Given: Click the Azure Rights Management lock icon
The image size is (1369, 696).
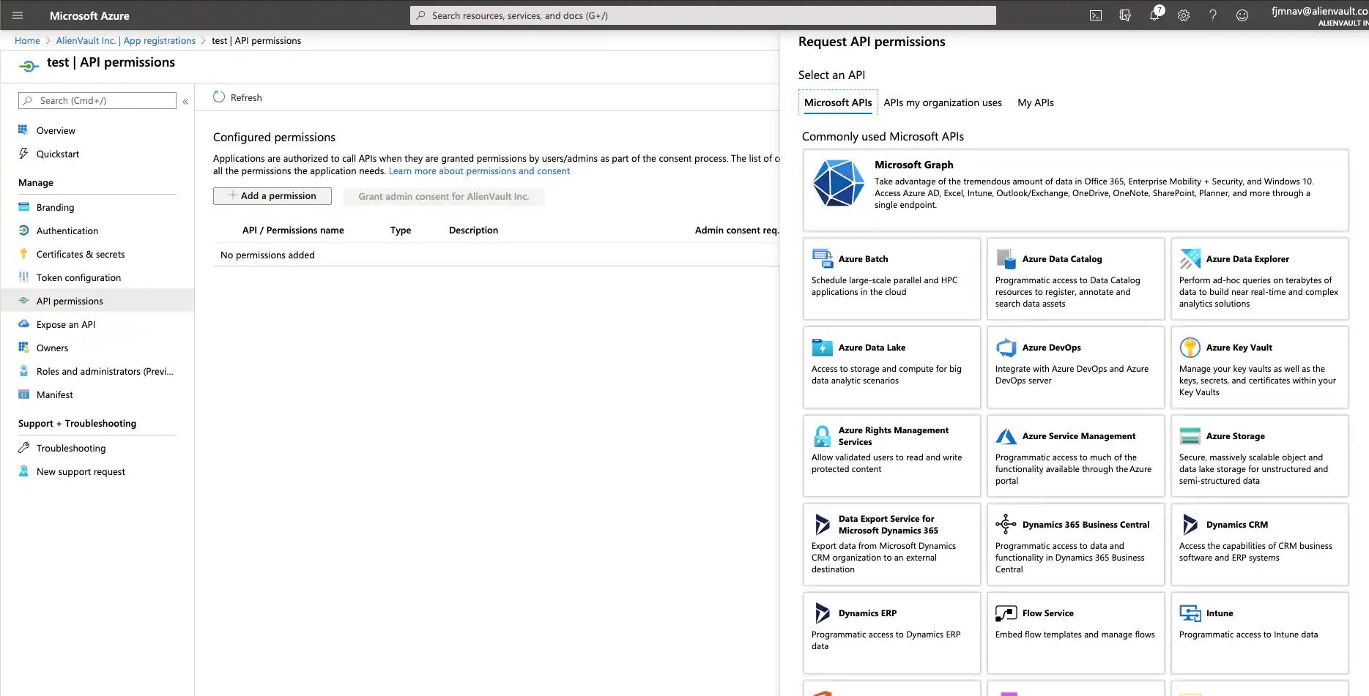Looking at the screenshot, I should (x=823, y=436).
